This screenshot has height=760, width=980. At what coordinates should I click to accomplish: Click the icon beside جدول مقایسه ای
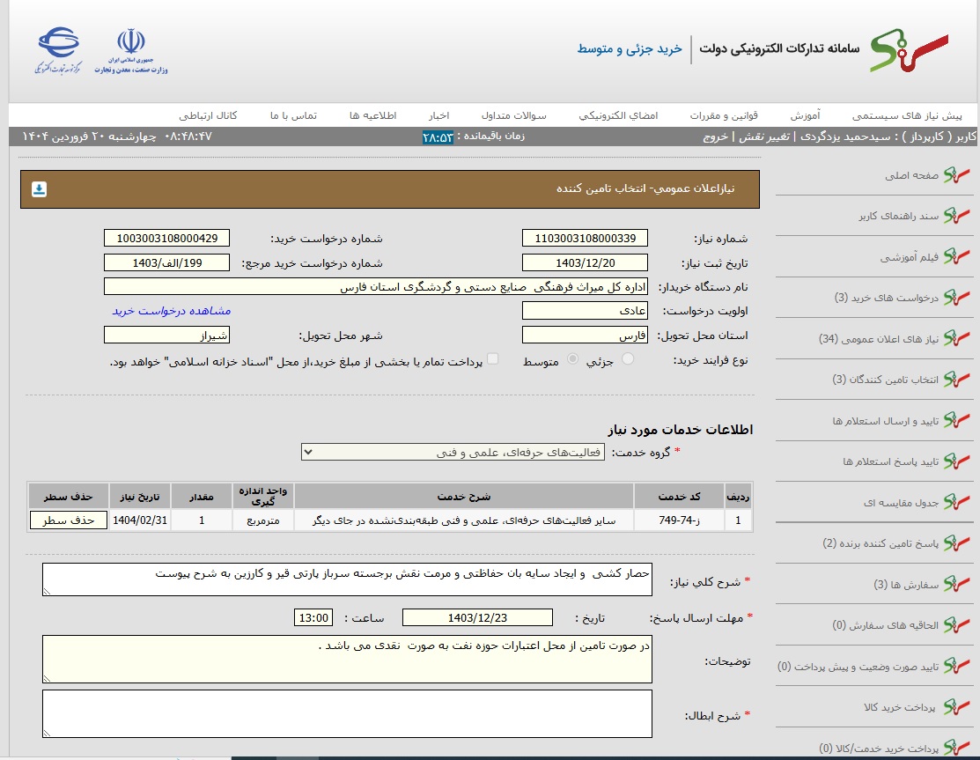pyautogui.click(x=956, y=503)
